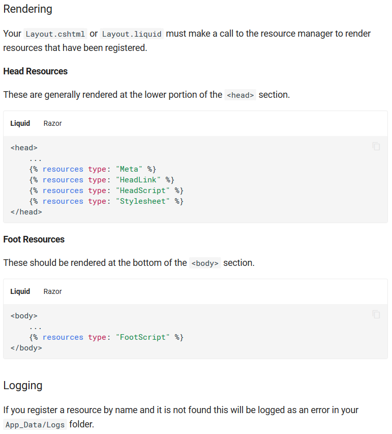This screenshot has width=392, height=434.
Task: Click the "Meta" string in code block
Action: (129, 169)
